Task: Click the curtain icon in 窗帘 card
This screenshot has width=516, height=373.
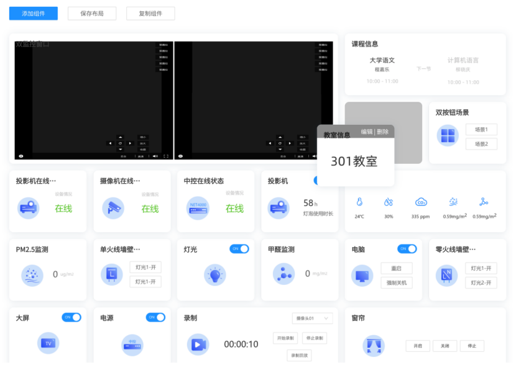Action: [374, 346]
